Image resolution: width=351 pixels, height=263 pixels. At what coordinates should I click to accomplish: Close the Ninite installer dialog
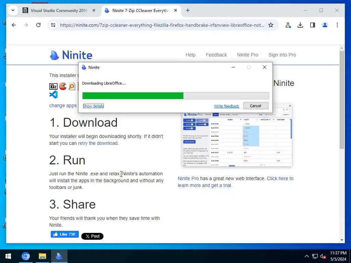coord(264,67)
